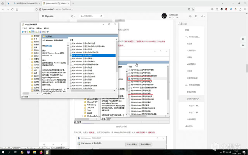Skip to next track in site player
The width and height of the screenshot is (248, 155).
177,18
